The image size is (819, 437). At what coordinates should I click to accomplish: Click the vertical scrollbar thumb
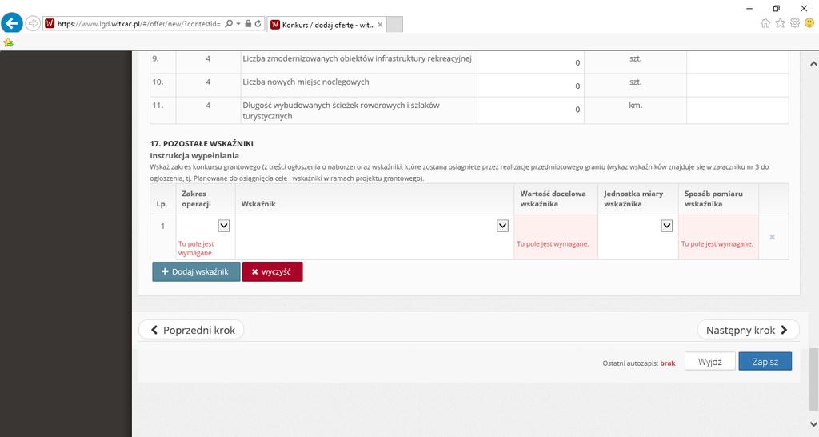click(x=813, y=379)
